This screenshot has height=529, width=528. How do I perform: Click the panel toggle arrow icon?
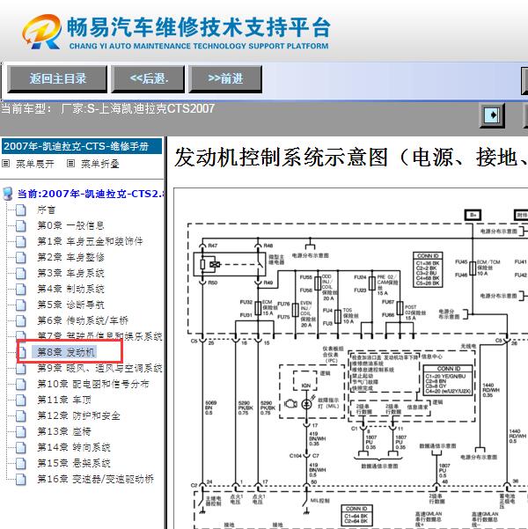pos(493,115)
